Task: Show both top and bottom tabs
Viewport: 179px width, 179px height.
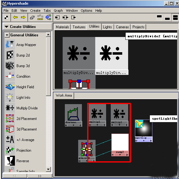Action: point(176,17)
